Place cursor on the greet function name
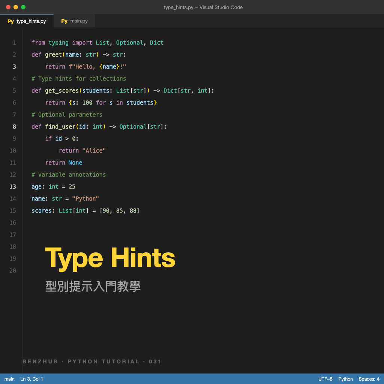This screenshot has height=384, width=384. 53,55
